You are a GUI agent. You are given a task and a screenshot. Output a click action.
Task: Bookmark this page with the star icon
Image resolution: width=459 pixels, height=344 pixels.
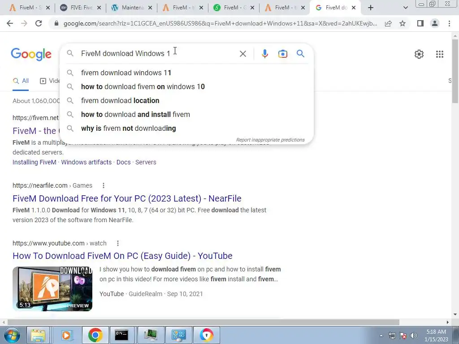tap(403, 23)
